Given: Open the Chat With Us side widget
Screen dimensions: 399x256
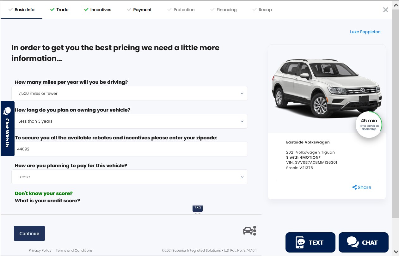Looking at the screenshot, I should pos(8,129).
